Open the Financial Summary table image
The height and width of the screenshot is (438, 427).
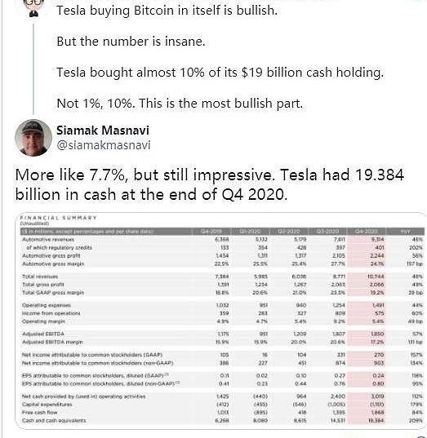point(221,321)
